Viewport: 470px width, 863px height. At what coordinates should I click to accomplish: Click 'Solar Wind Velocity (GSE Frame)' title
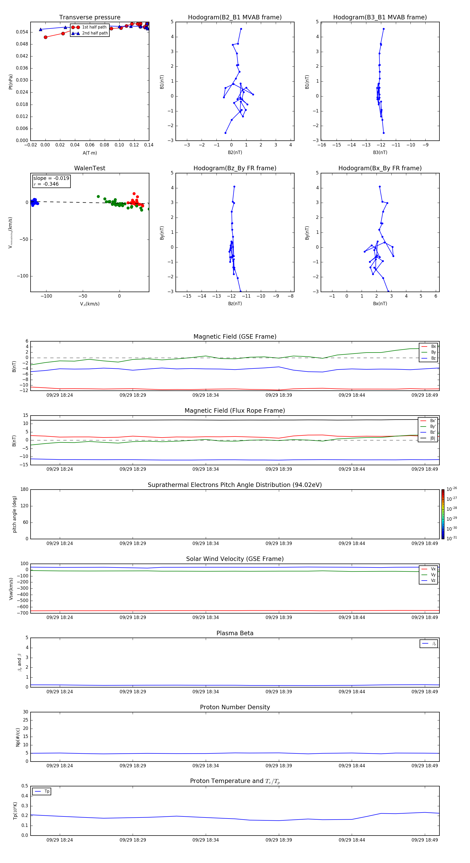[x=235, y=559]
